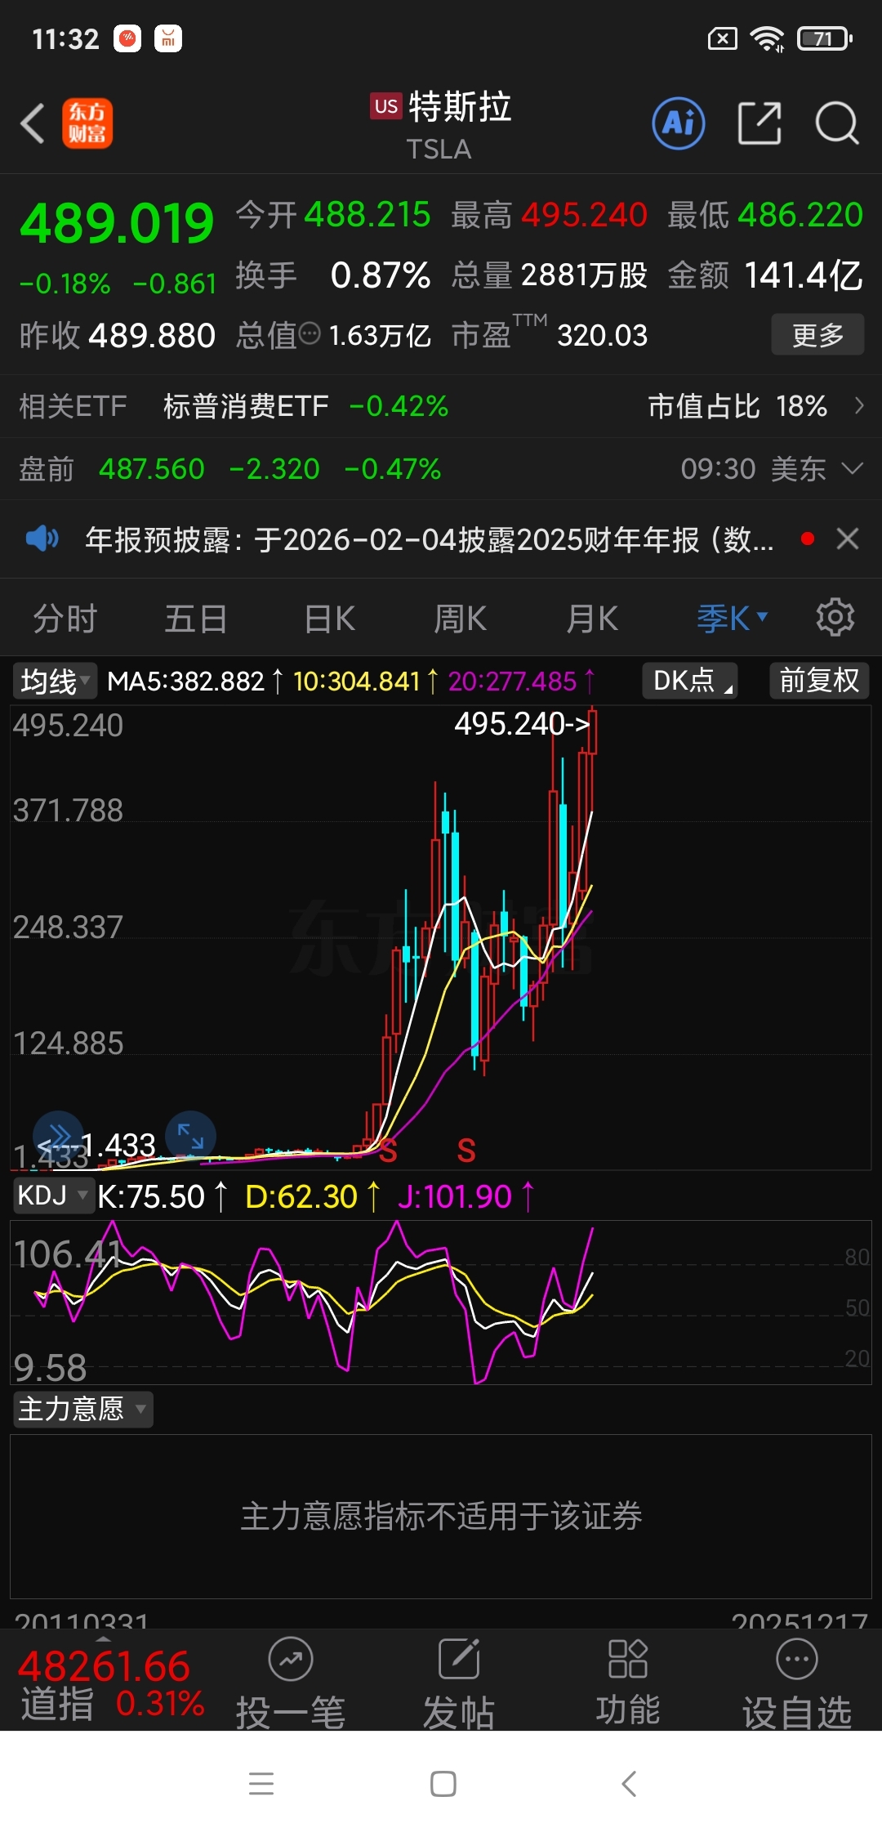Tap the 更多 button

click(x=817, y=334)
